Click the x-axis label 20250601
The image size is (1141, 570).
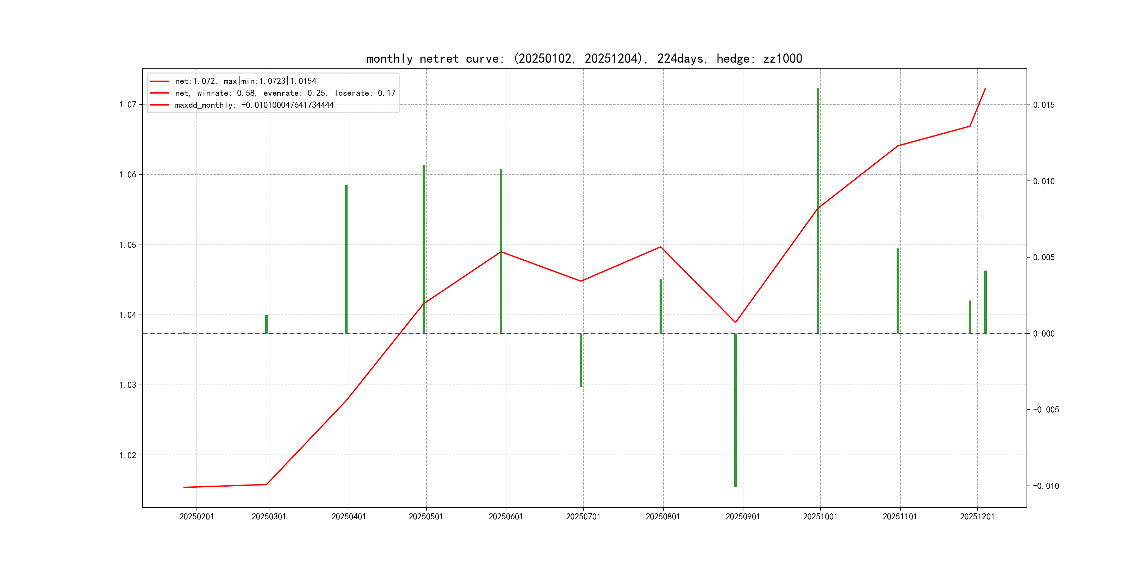tap(506, 517)
